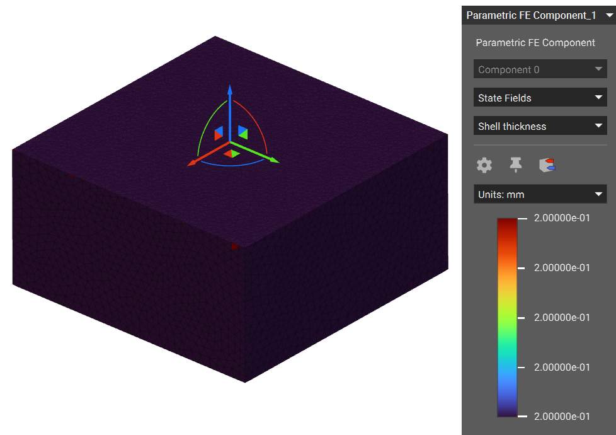Open the legend settings gear icon

point(484,165)
